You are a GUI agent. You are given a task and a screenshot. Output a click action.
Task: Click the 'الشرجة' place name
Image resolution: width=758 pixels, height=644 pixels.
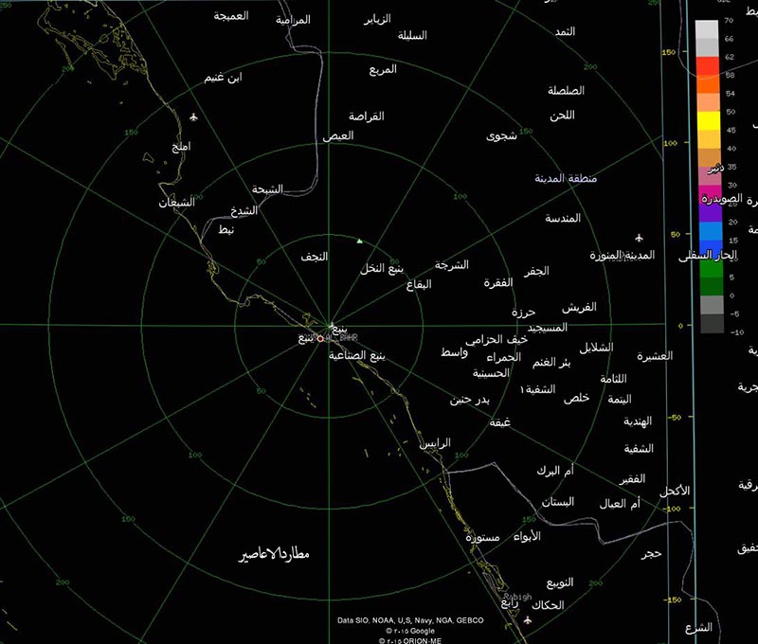tap(452, 265)
